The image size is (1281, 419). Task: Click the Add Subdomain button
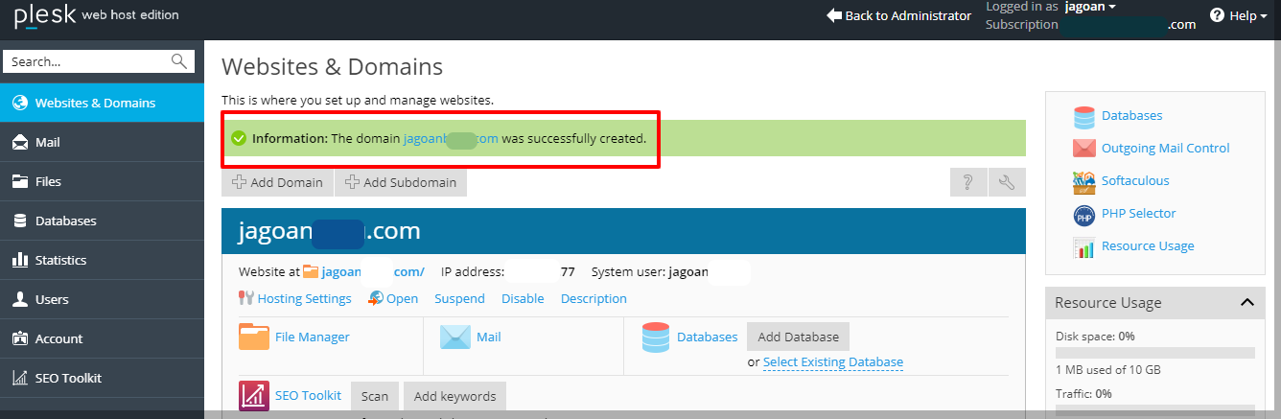point(401,182)
